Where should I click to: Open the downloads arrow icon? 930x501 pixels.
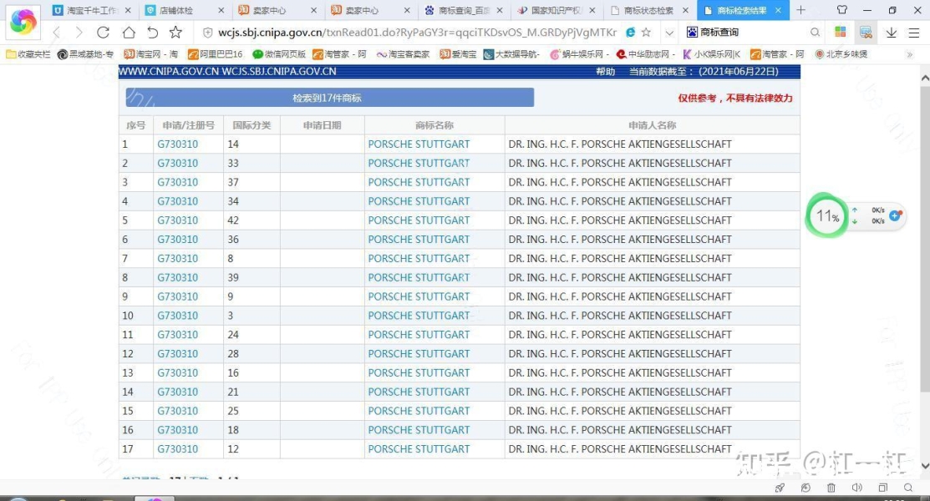891,33
